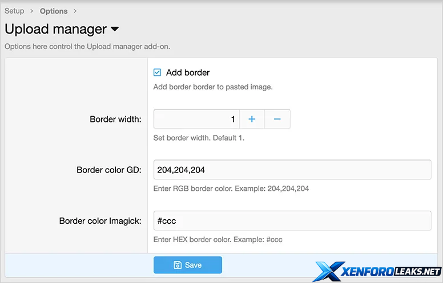Focus the Border color Imagick input
This screenshot has height=283, width=443.
(x=292, y=221)
